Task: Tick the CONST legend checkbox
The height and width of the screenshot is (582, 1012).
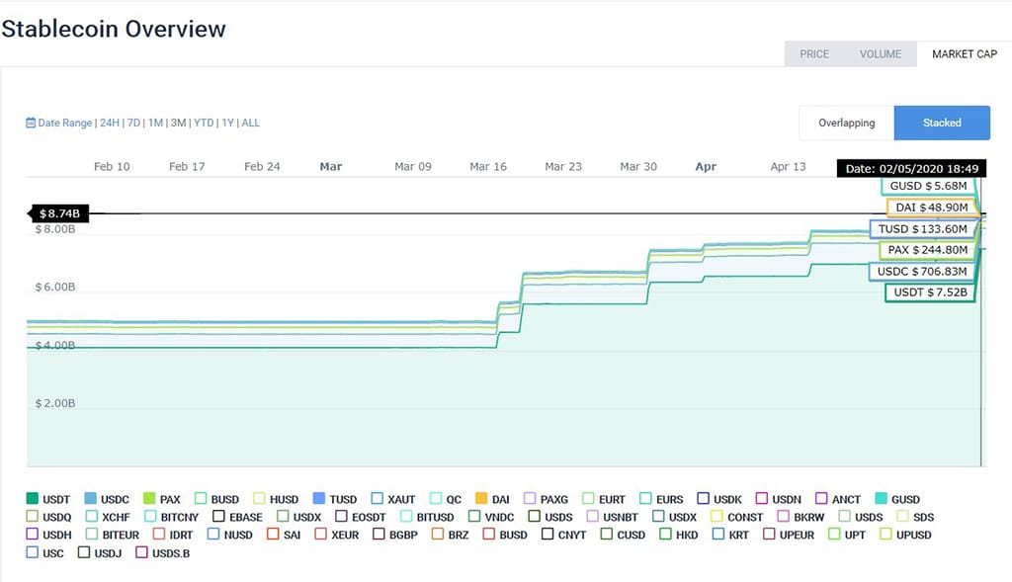Action: coord(717,516)
